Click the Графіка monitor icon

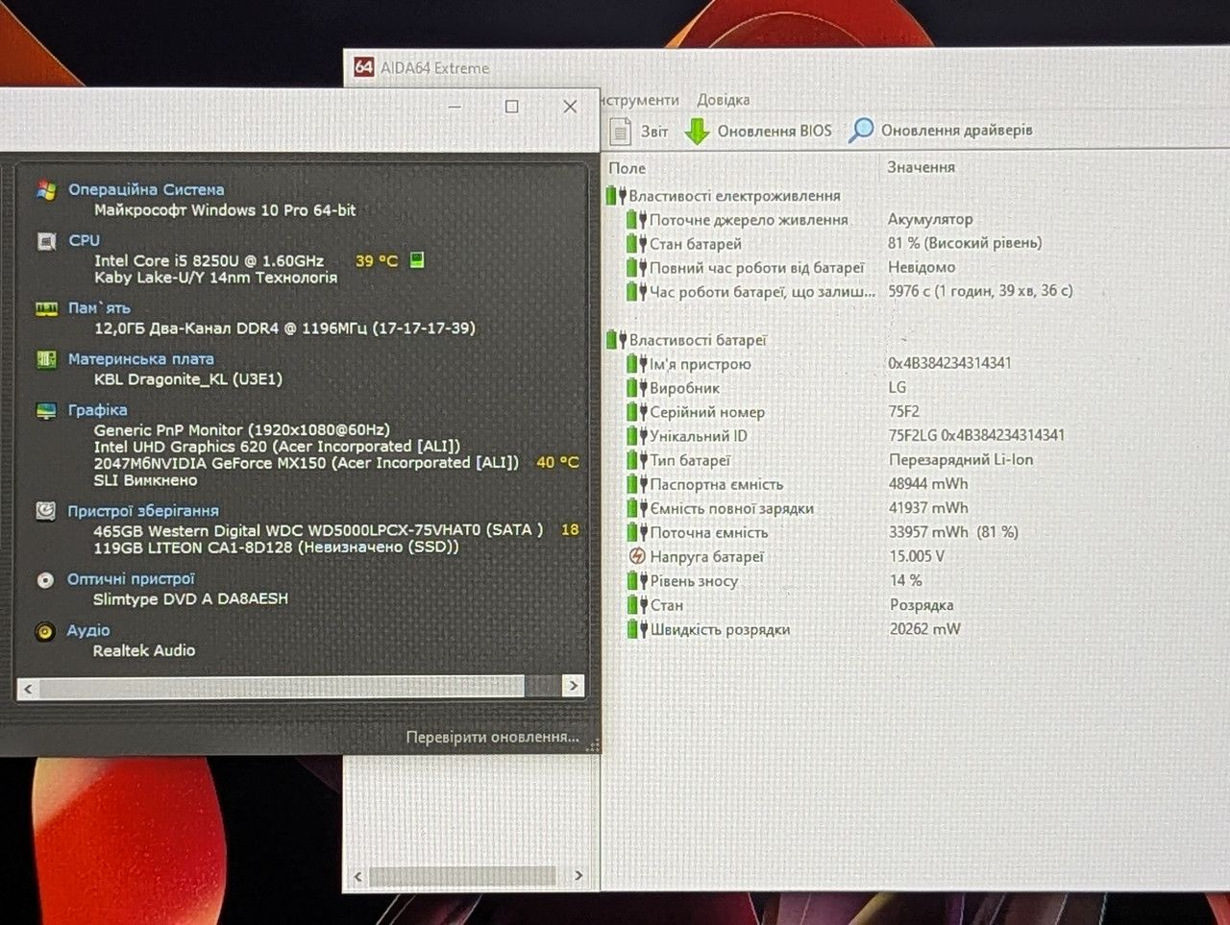coord(46,411)
